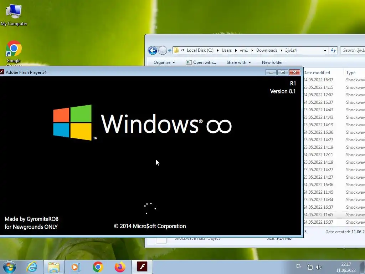Select file row dated 24.05.2022 12:02
The width and height of the screenshot is (365, 274).
point(334,95)
